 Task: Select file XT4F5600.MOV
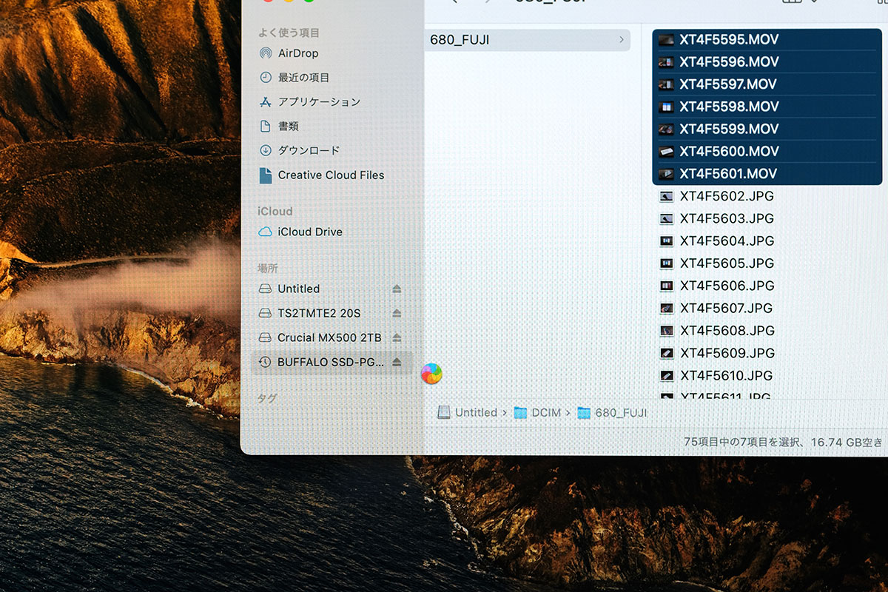point(767,151)
